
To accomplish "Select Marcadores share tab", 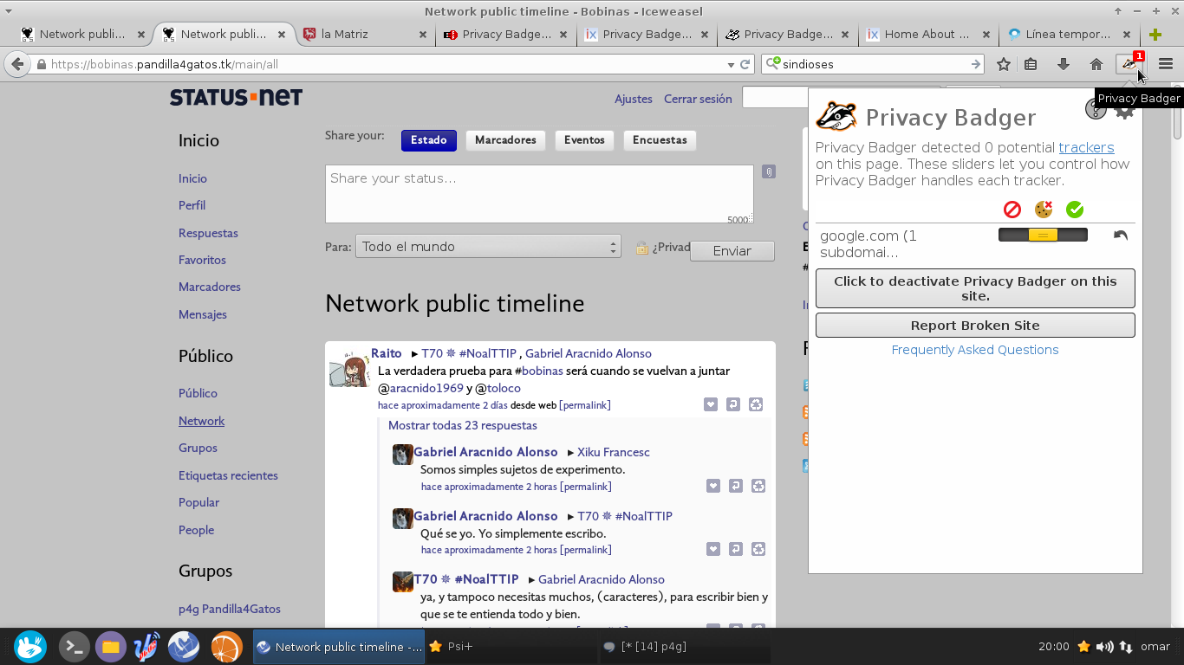I will pos(505,140).
